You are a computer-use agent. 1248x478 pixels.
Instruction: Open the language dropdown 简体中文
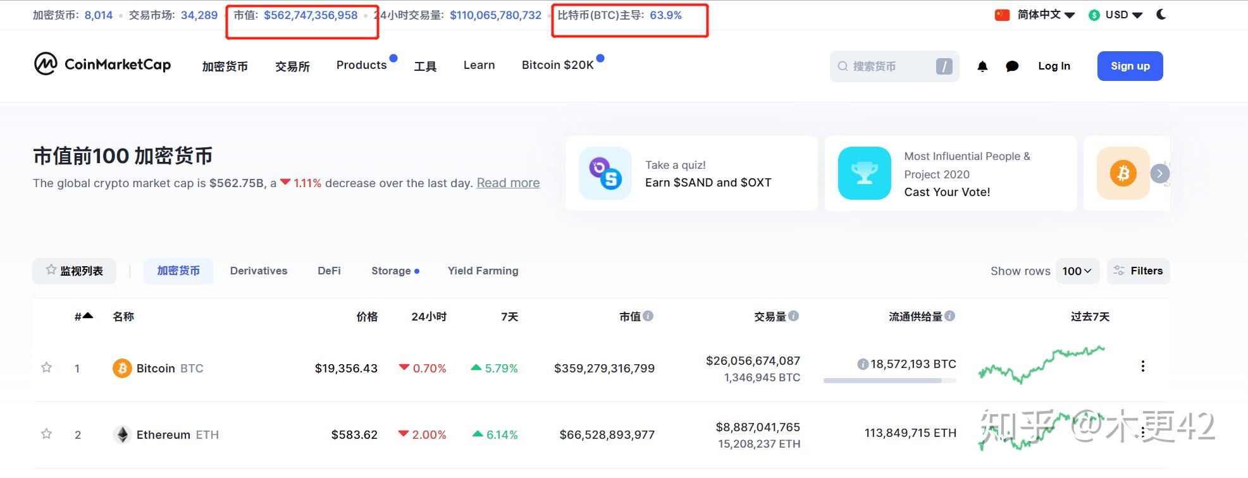[1046, 15]
